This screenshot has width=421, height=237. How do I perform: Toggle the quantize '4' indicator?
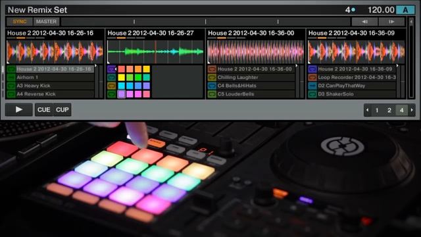click(x=350, y=10)
